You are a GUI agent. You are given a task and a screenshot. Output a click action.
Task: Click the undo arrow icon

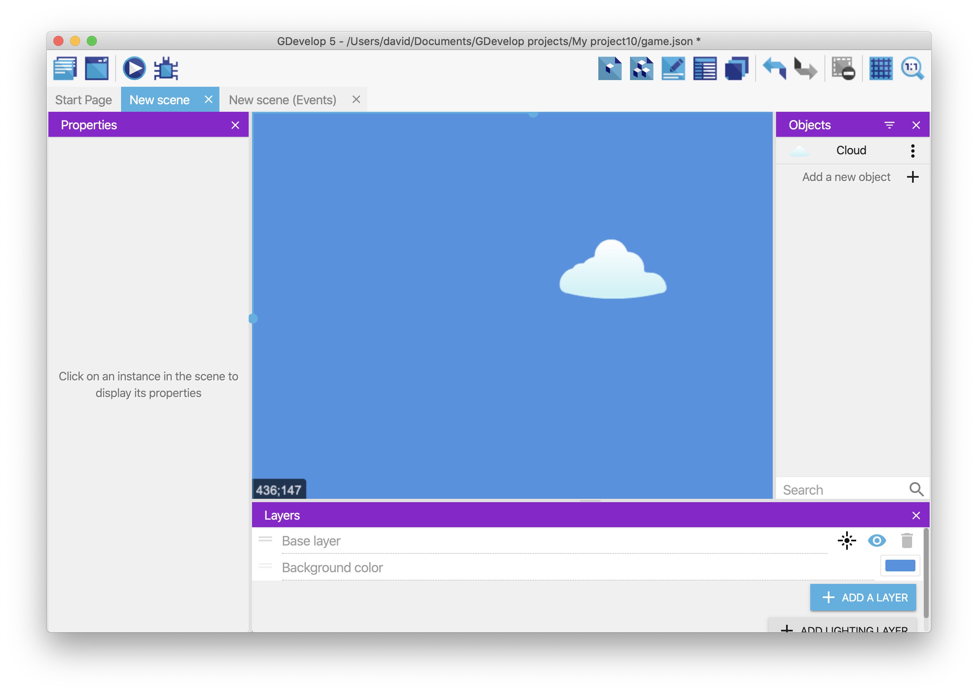pyautogui.click(x=774, y=68)
